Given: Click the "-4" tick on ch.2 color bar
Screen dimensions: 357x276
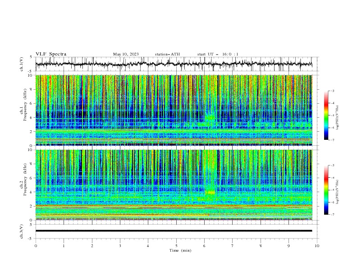Looking at the screenshot, I should pos(332,178).
